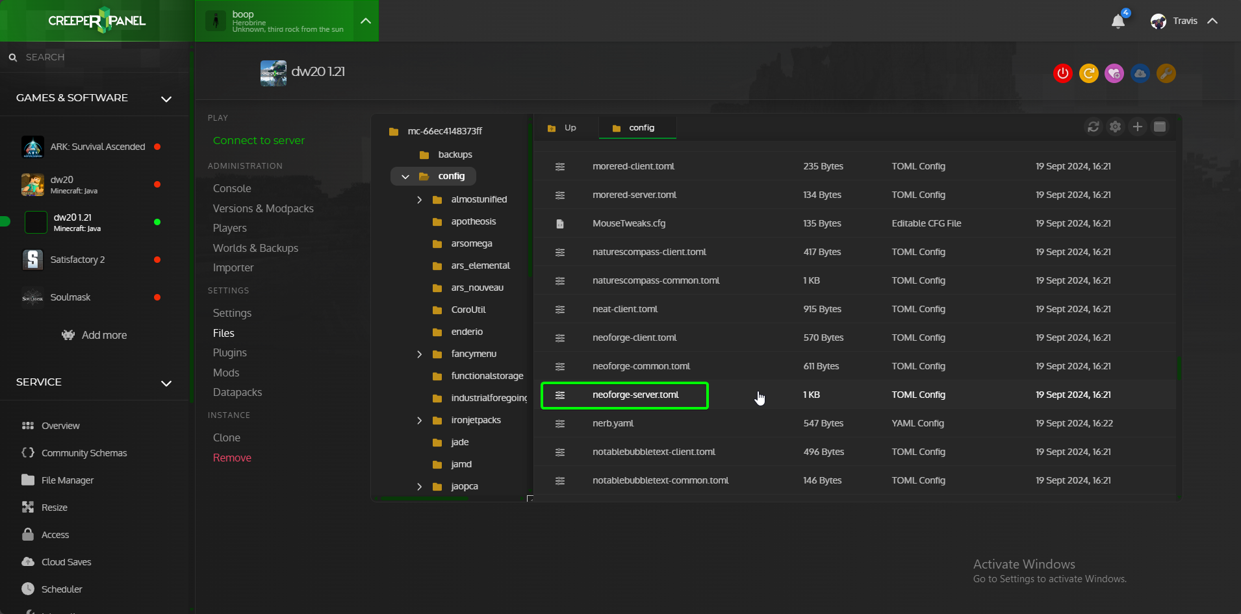Click Connect to server link
The width and height of the screenshot is (1241, 614).
point(259,140)
